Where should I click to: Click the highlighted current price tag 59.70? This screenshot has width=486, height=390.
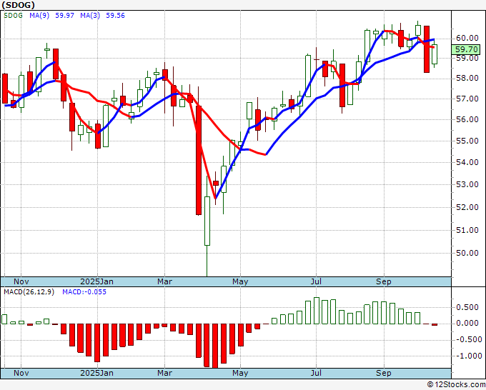point(466,49)
